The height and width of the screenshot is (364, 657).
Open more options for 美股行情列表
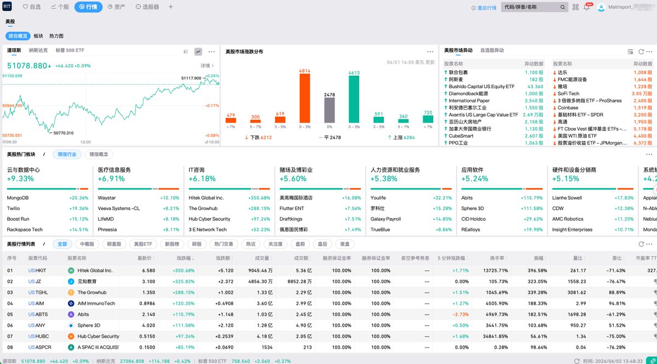pos(649,244)
